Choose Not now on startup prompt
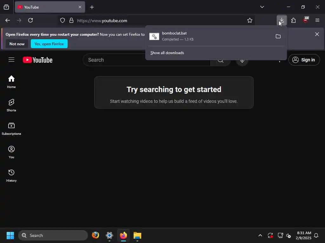Screen dimensions: 325x243 coord(17,44)
